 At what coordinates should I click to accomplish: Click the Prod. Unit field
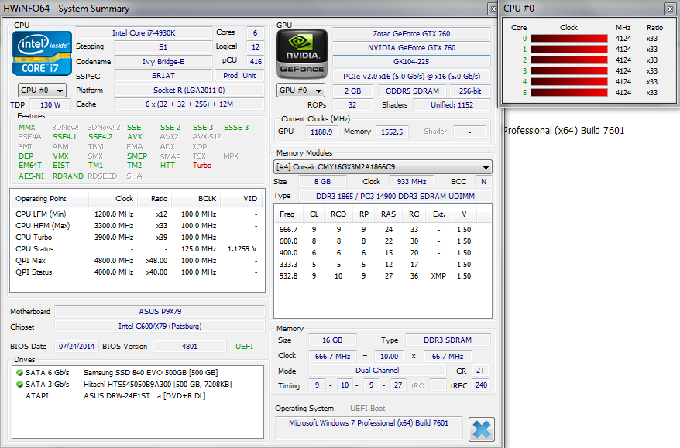tap(239, 75)
